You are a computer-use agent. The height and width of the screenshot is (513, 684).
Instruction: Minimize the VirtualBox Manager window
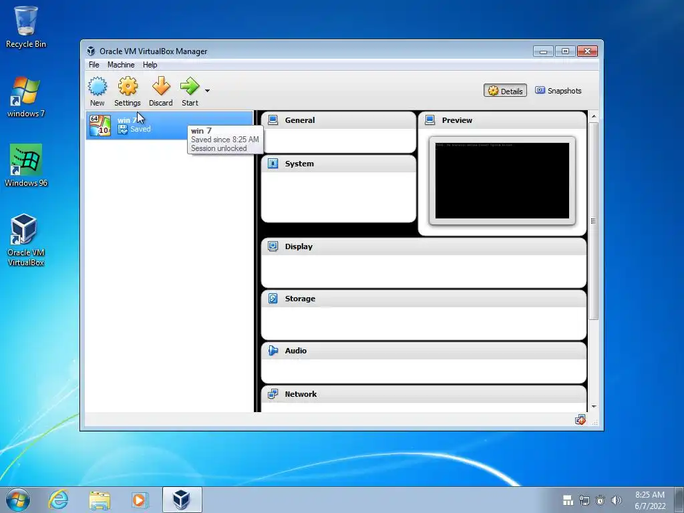pyautogui.click(x=543, y=51)
